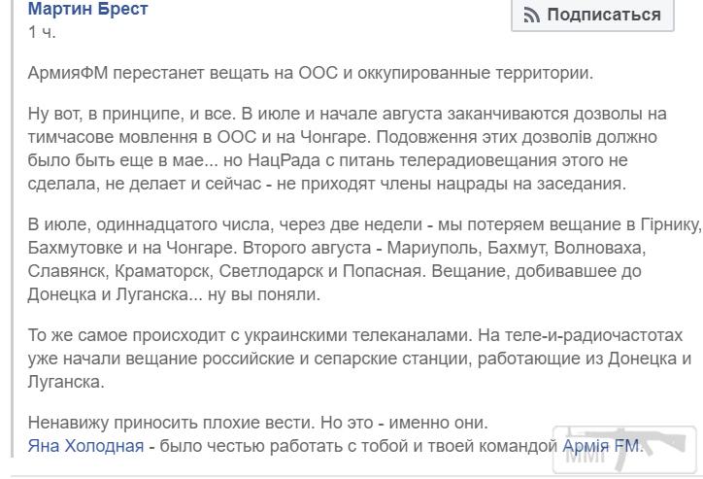Click the RSS feed icon beside Подписаться
The image size is (703, 479).
click(532, 15)
